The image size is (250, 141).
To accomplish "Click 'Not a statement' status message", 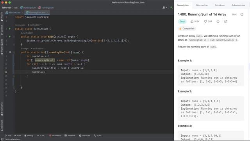I will (13, 139).
